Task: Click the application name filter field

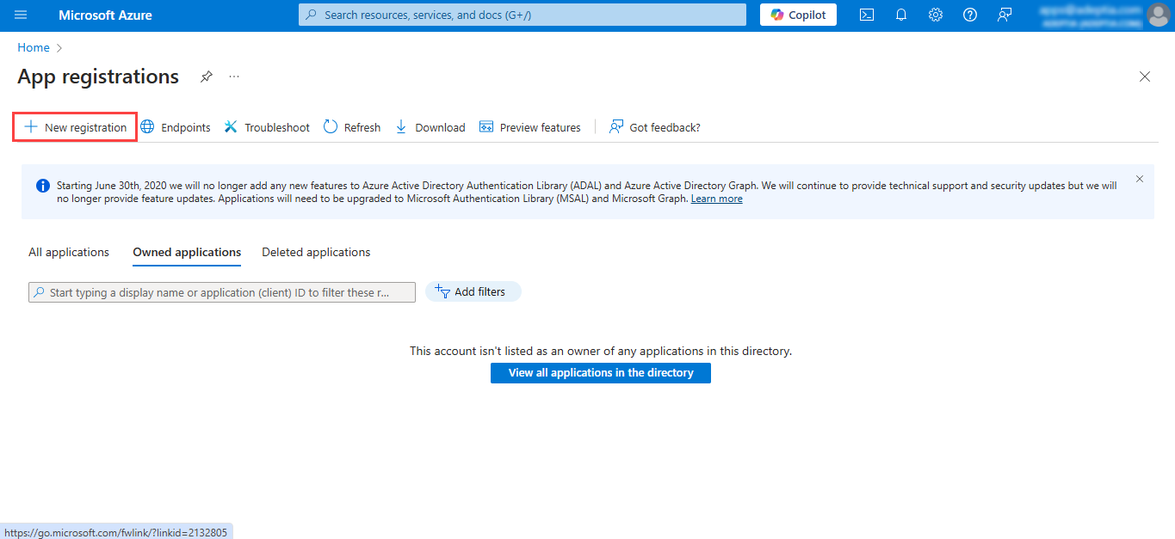Action: [x=222, y=292]
